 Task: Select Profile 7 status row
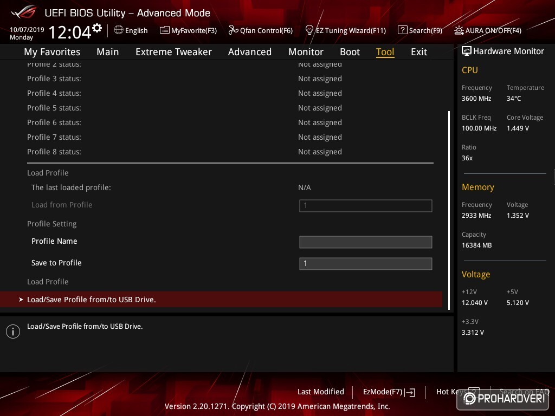230,137
